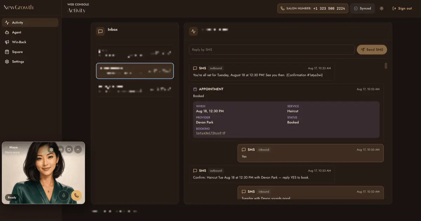The height and width of the screenshot is (221, 421).
Task: Click the NewGrowth logo
Action: 19,7
